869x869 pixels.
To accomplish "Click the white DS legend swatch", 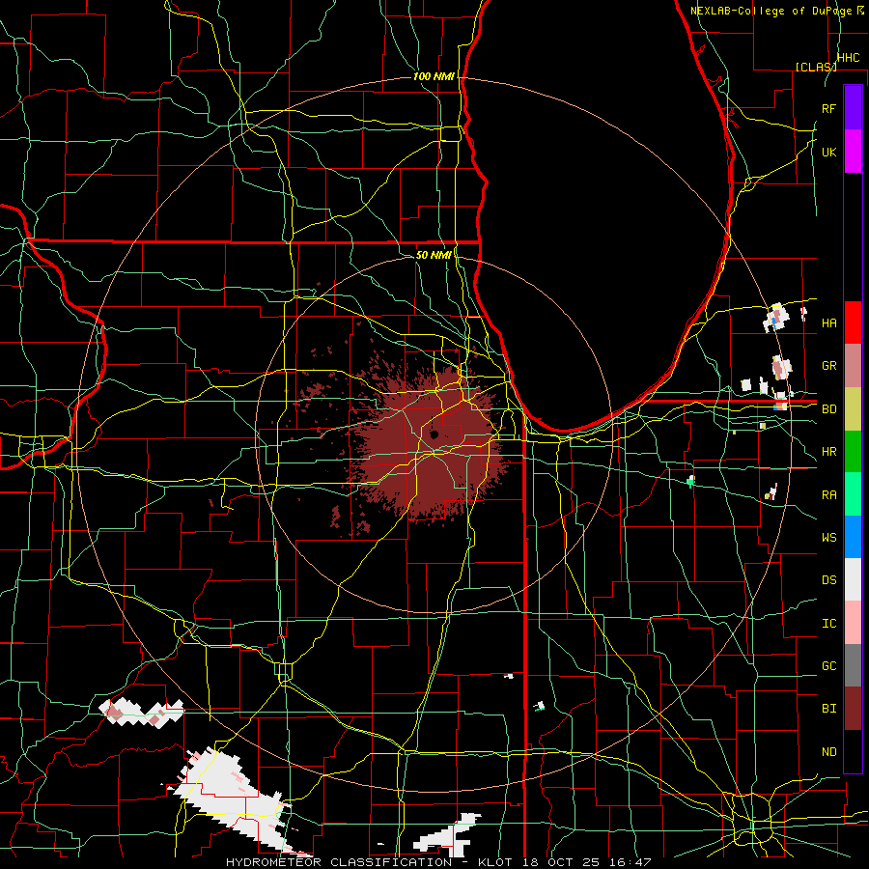I will pos(853,579).
